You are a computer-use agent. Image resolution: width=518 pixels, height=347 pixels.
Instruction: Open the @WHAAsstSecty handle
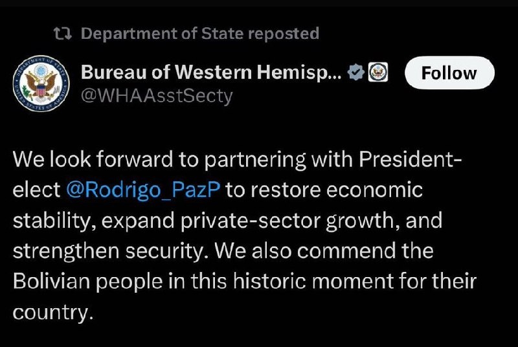[156, 96]
